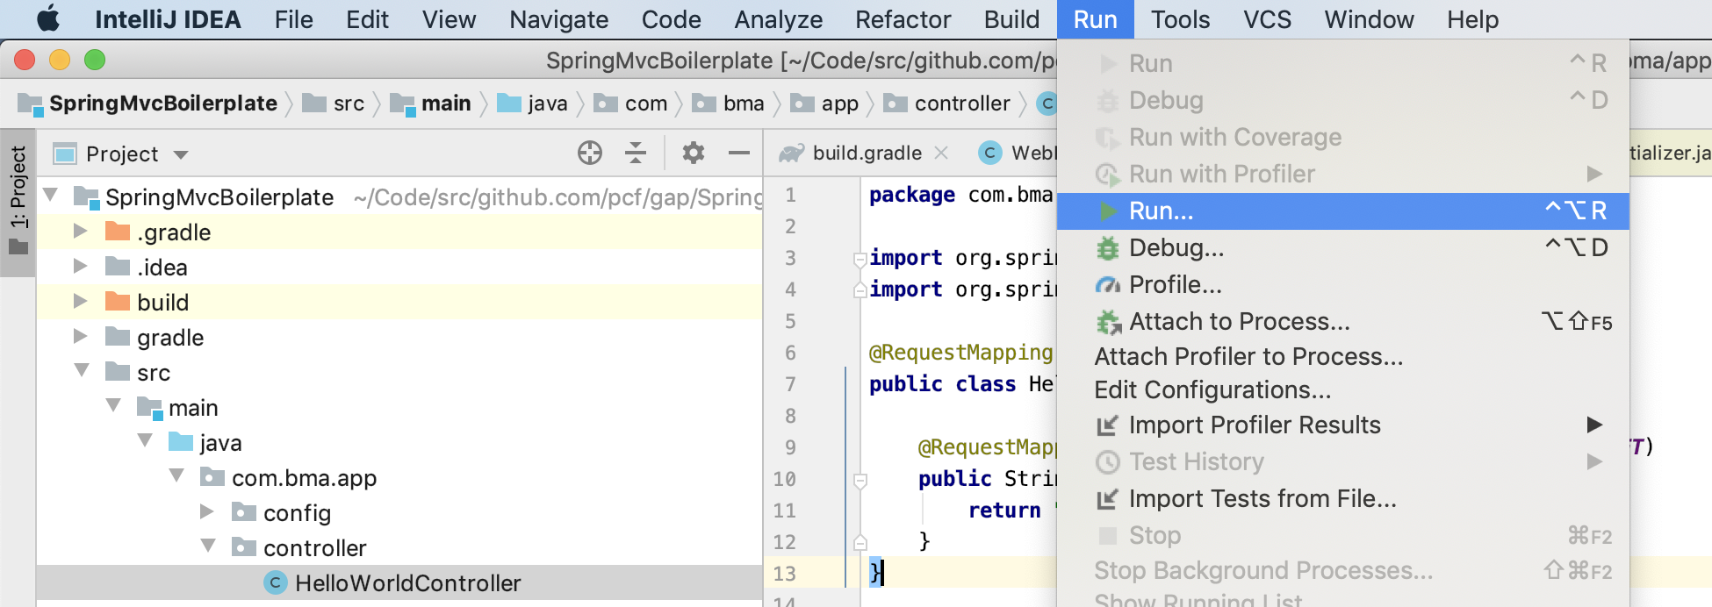Click line 10 fold marker in gutter

pos(860,481)
